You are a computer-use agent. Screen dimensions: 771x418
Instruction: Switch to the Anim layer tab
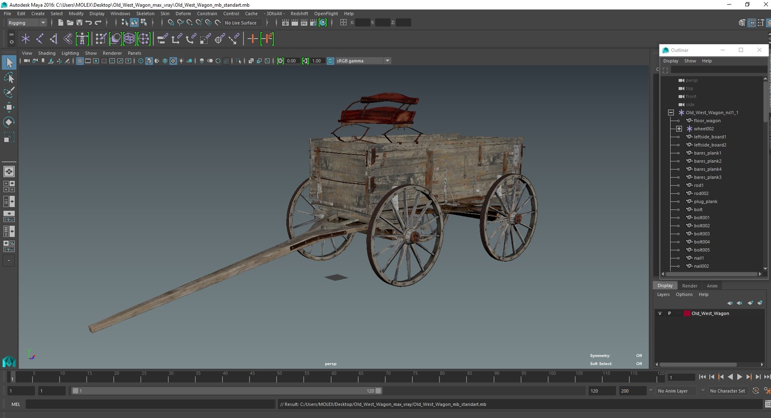click(712, 286)
